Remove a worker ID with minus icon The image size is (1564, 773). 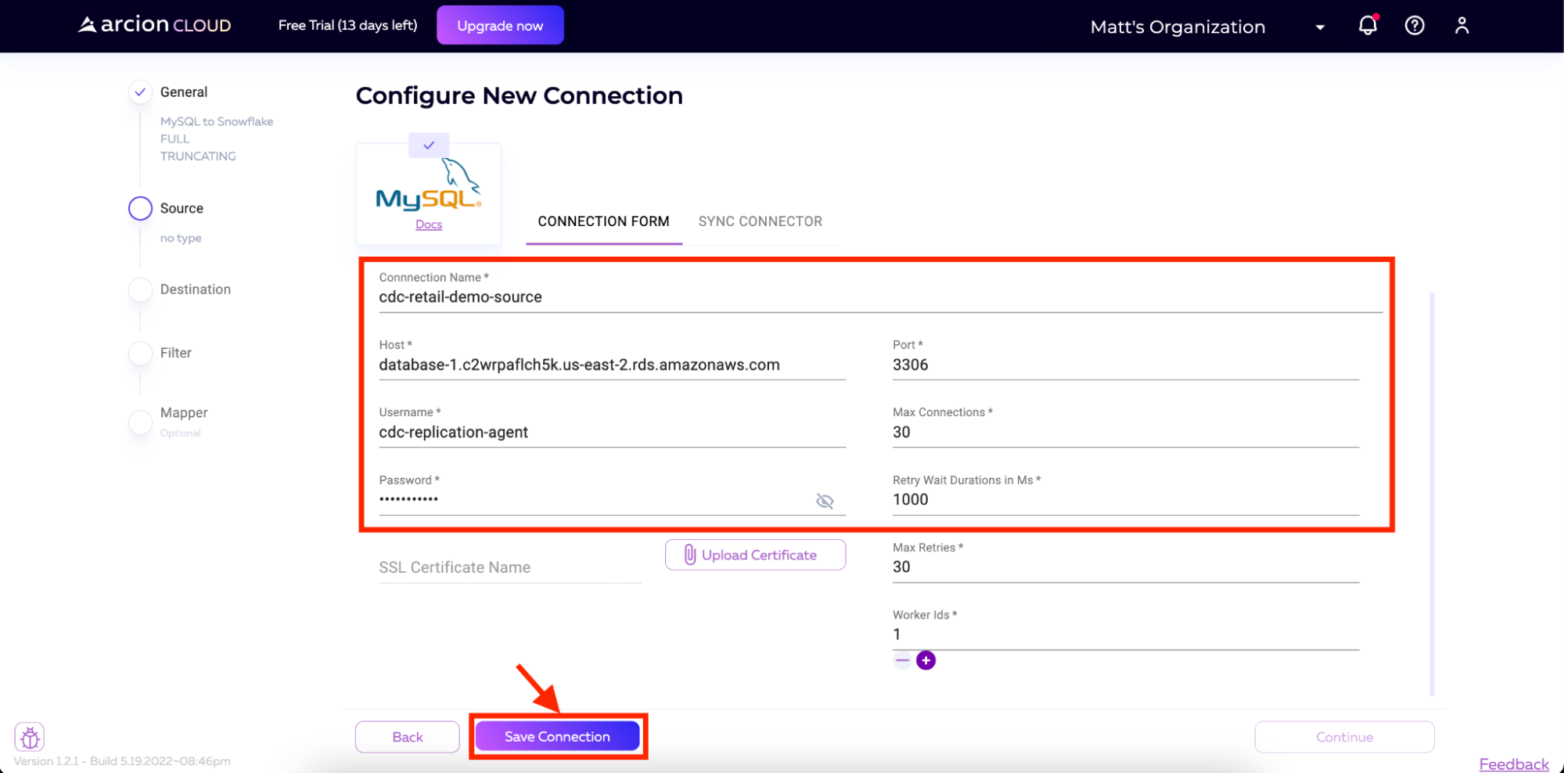coord(902,660)
